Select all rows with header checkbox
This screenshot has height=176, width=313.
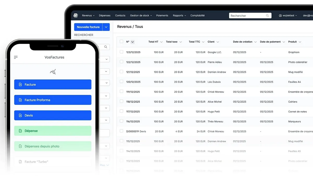coord(121,41)
